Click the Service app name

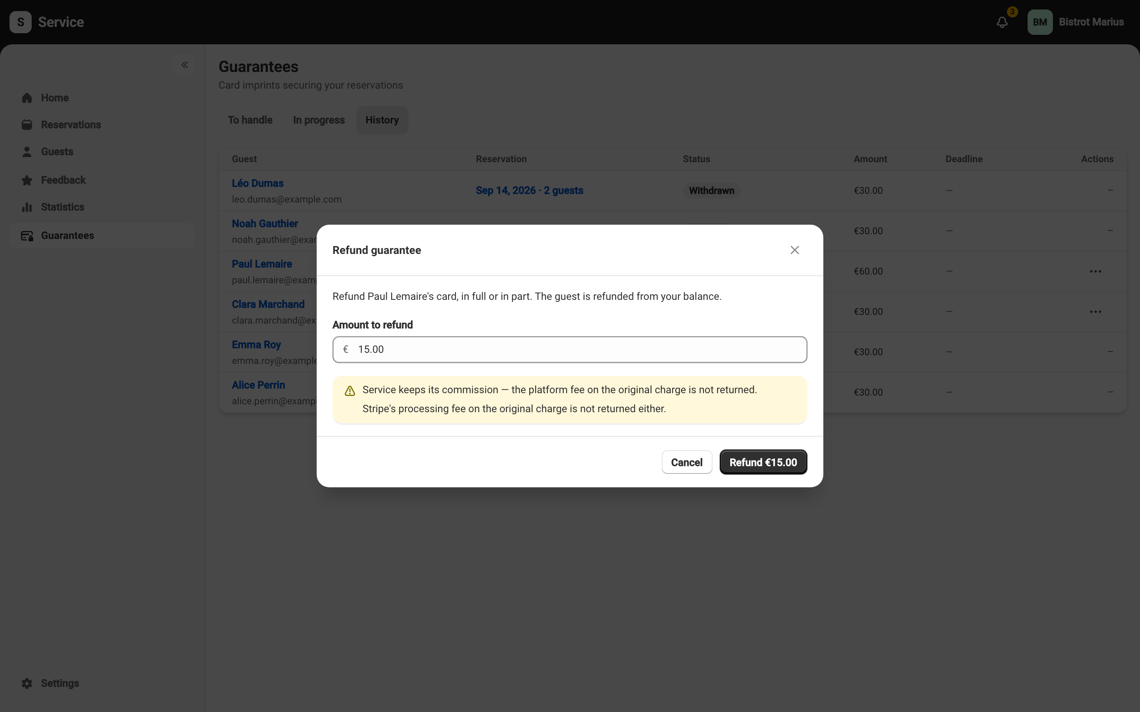point(61,22)
